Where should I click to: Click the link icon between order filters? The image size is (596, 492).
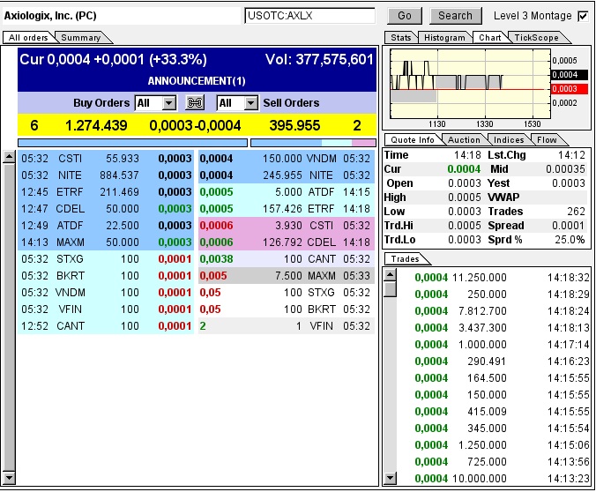point(197,103)
